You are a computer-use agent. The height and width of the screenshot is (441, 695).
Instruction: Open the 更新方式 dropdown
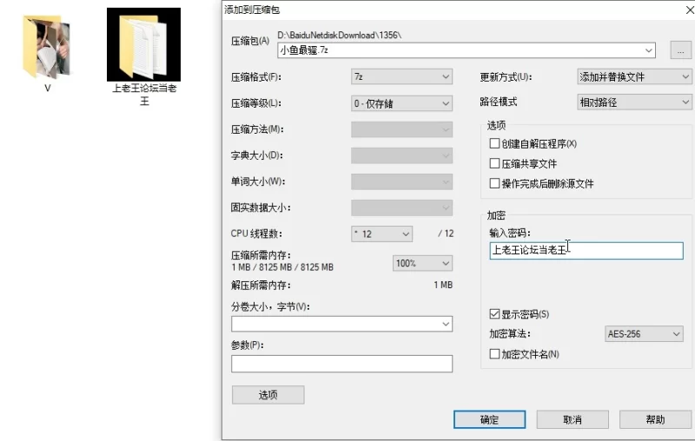[x=634, y=77]
